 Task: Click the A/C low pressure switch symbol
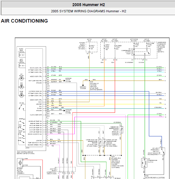click(x=162, y=151)
